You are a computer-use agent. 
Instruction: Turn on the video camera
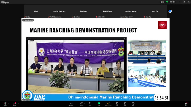[14, 104]
